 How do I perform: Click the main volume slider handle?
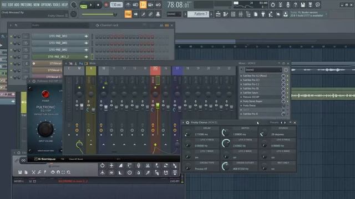point(115,14)
